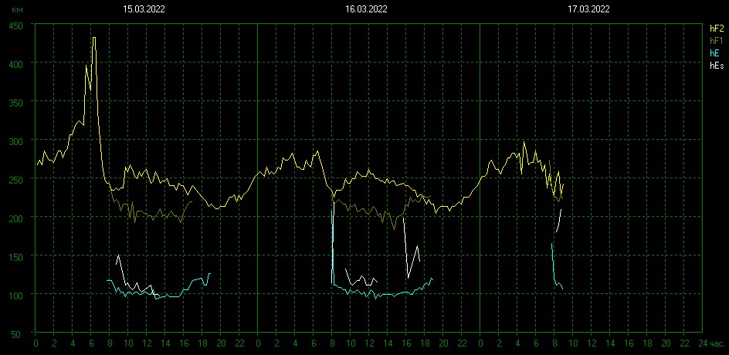Click the 300 height axis label

coord(16,140)
